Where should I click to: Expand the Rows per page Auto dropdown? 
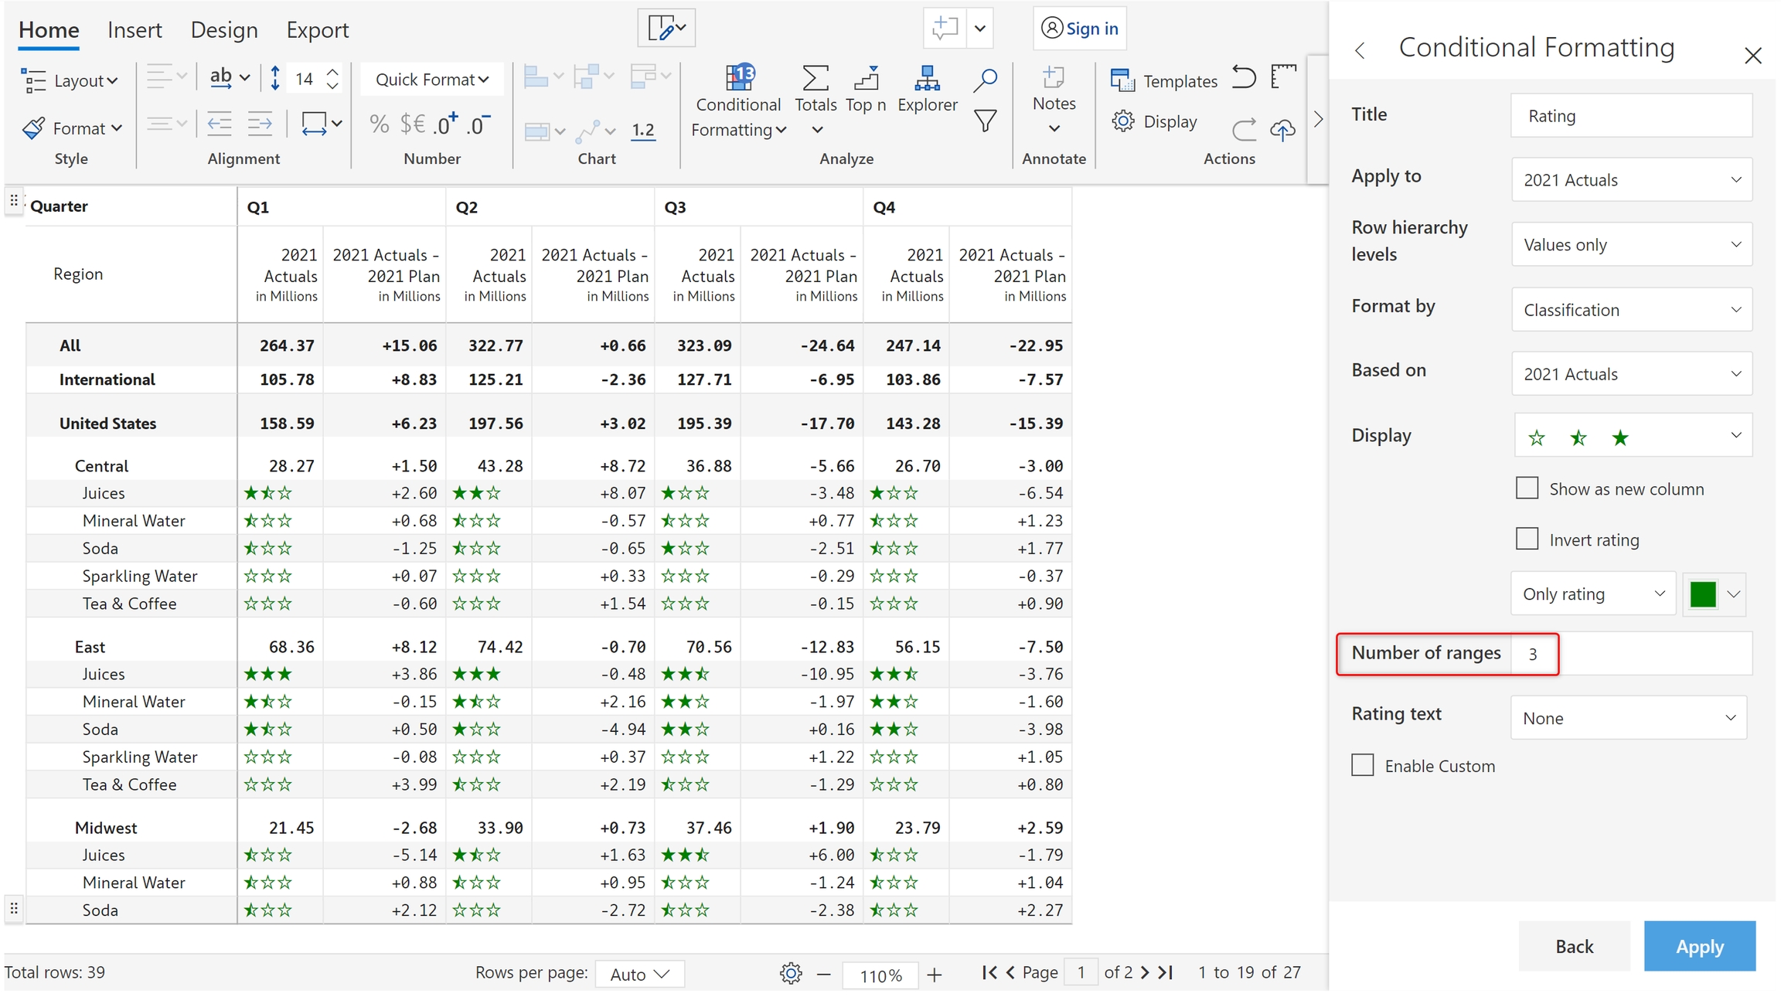(639, 974)
